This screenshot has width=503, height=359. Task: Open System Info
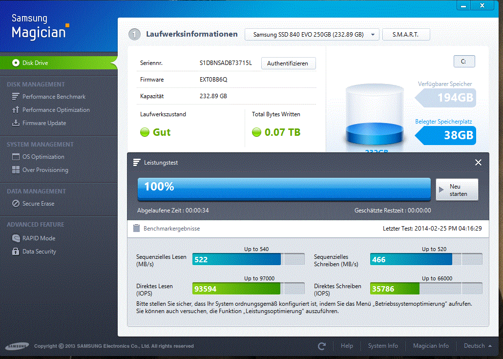(x=383, y=346)
